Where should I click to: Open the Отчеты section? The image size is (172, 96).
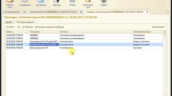[x=72, y=3]
